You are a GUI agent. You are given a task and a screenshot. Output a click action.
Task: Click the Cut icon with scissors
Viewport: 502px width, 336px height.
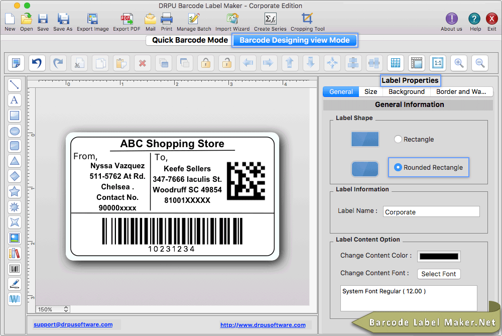coord(79,63)
